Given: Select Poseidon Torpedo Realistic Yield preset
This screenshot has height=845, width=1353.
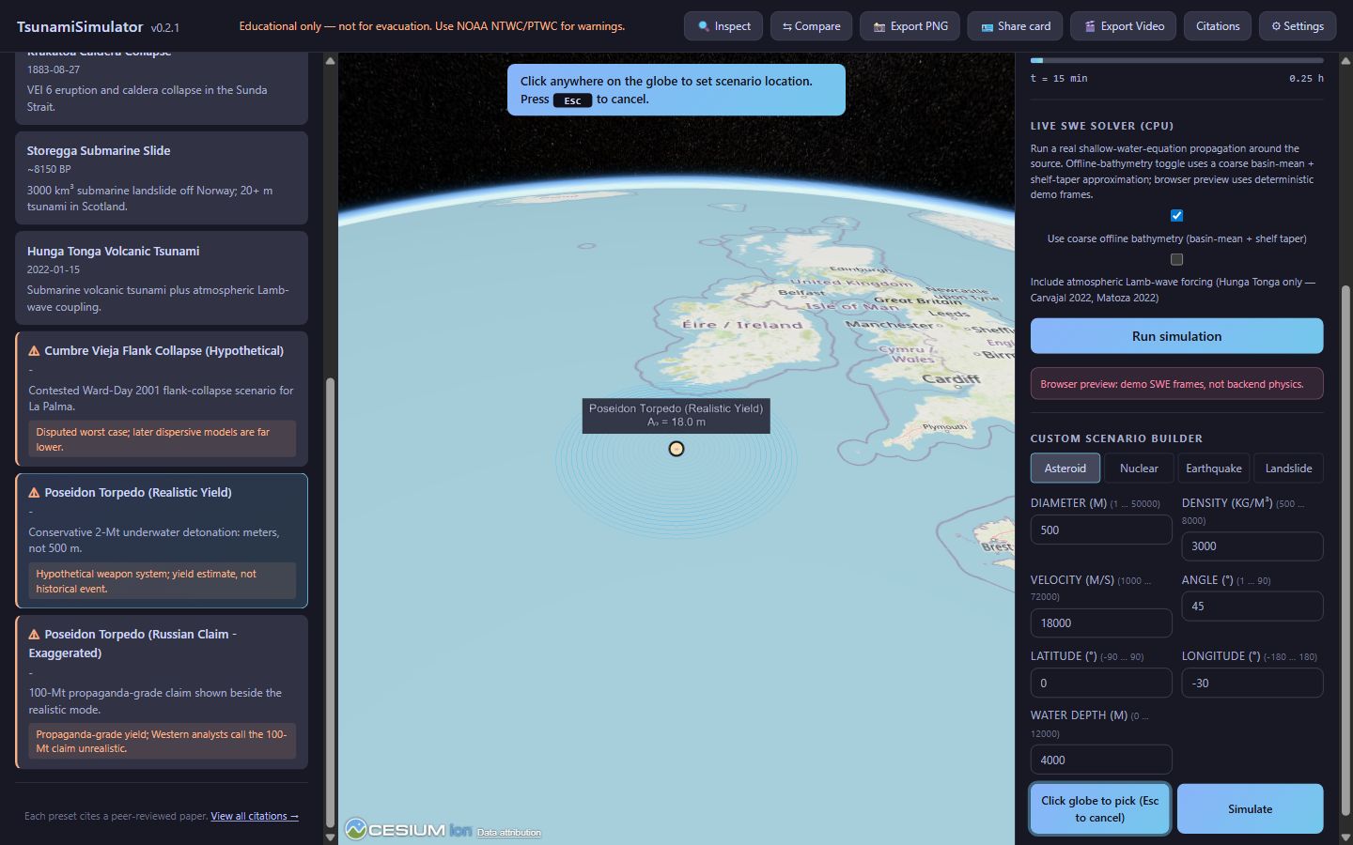Looking at the screenshot, I should click(162, 541).
